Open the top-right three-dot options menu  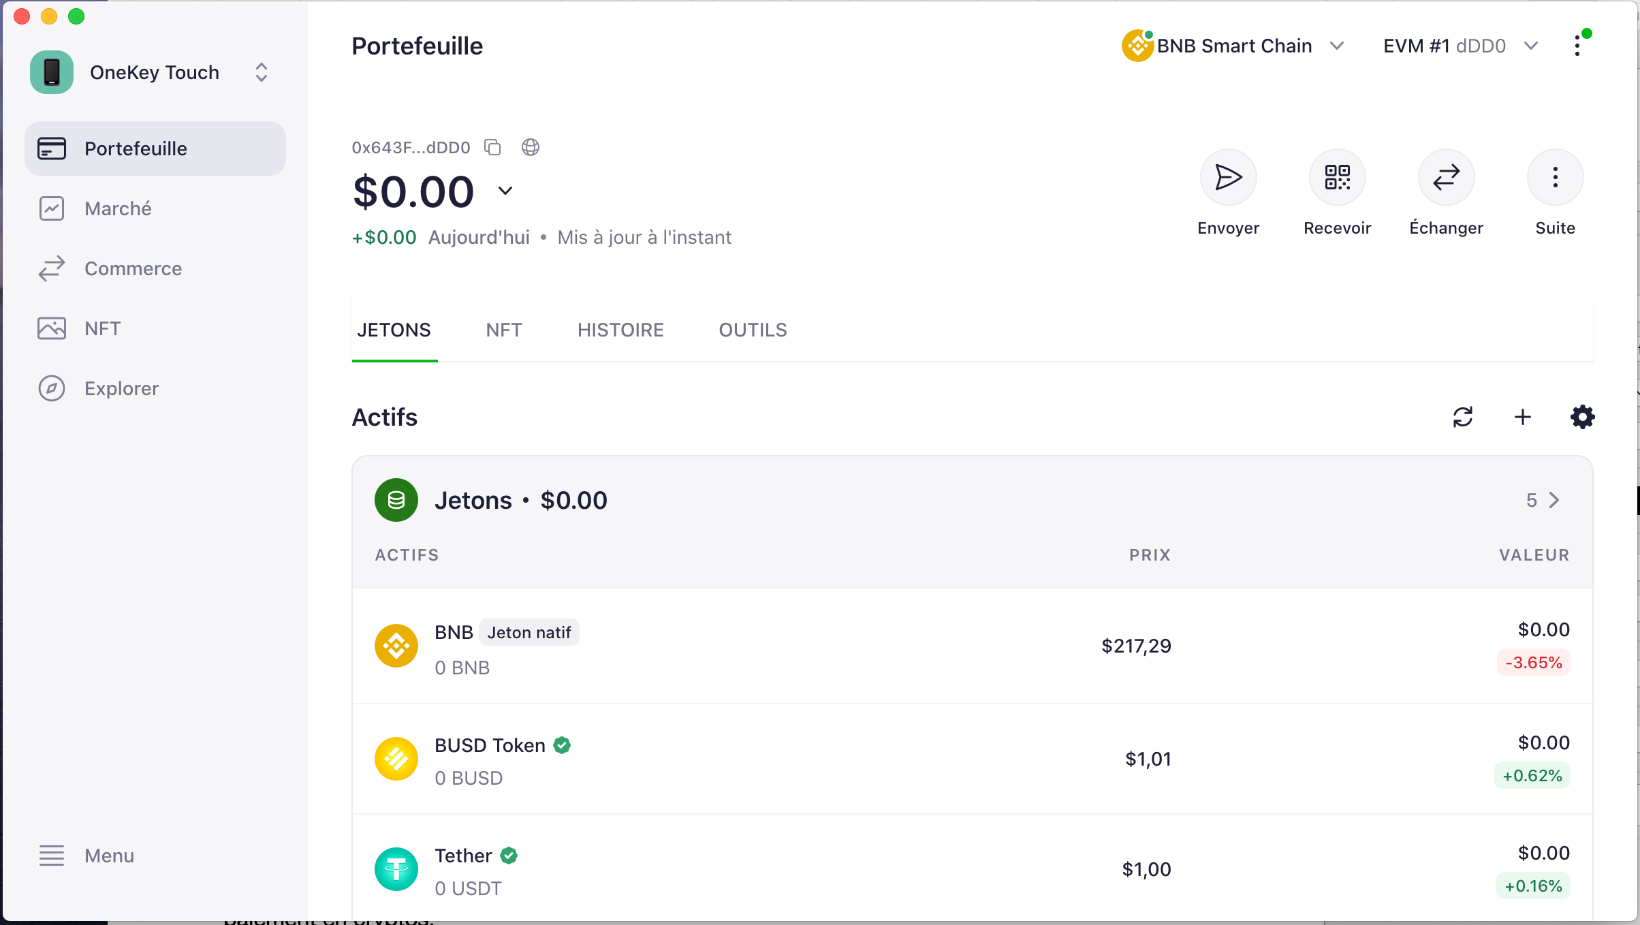pyautogui.click(x=1577, y=46)
